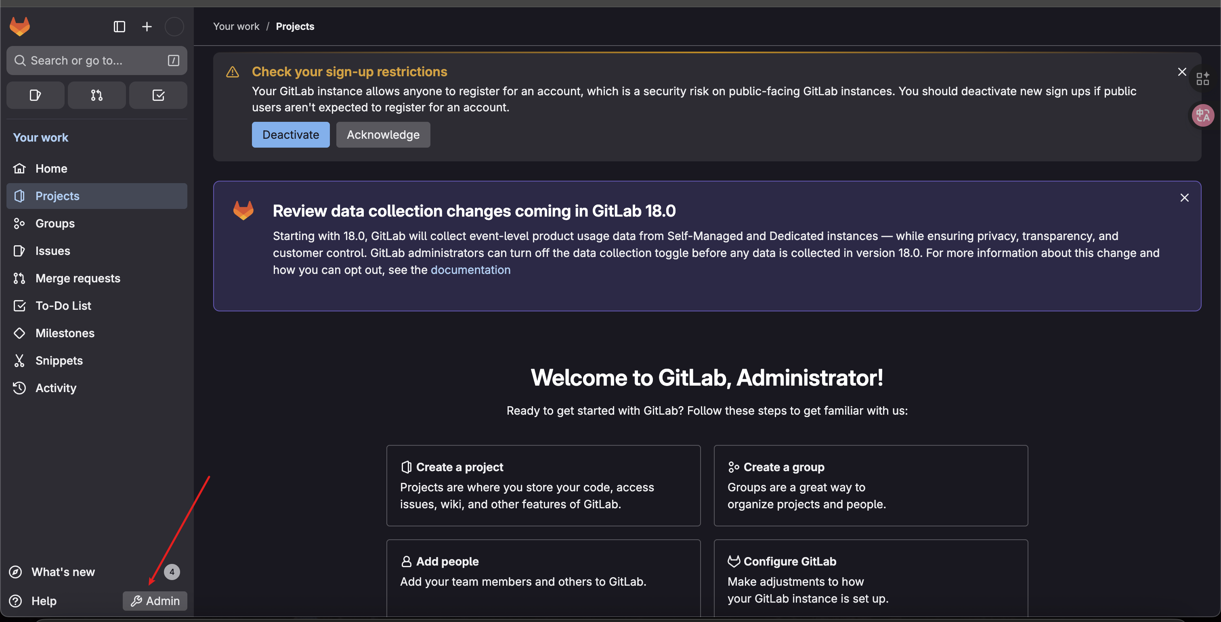
Task: Click the GitLab fox logo
Action: tap(19, 27)
